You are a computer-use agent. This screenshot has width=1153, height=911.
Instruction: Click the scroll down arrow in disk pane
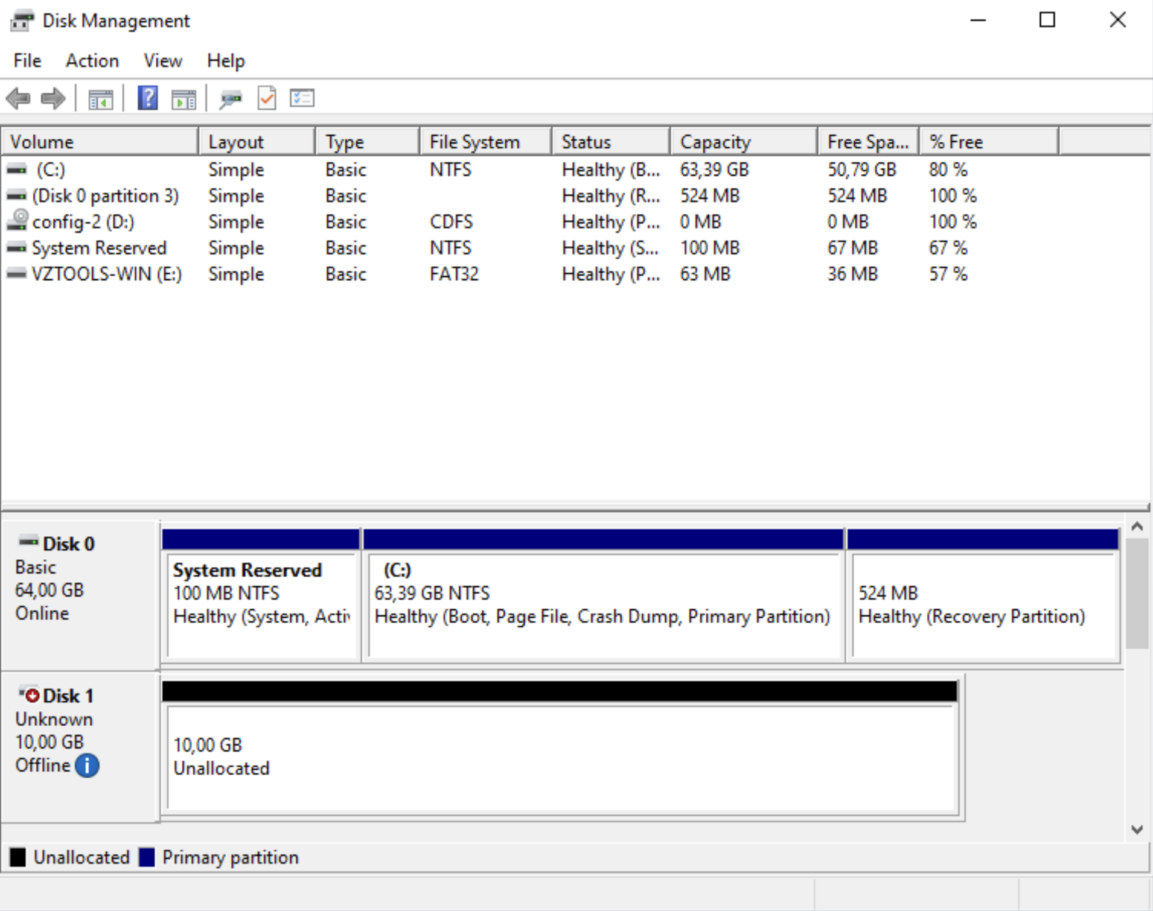click(1137, 830)
